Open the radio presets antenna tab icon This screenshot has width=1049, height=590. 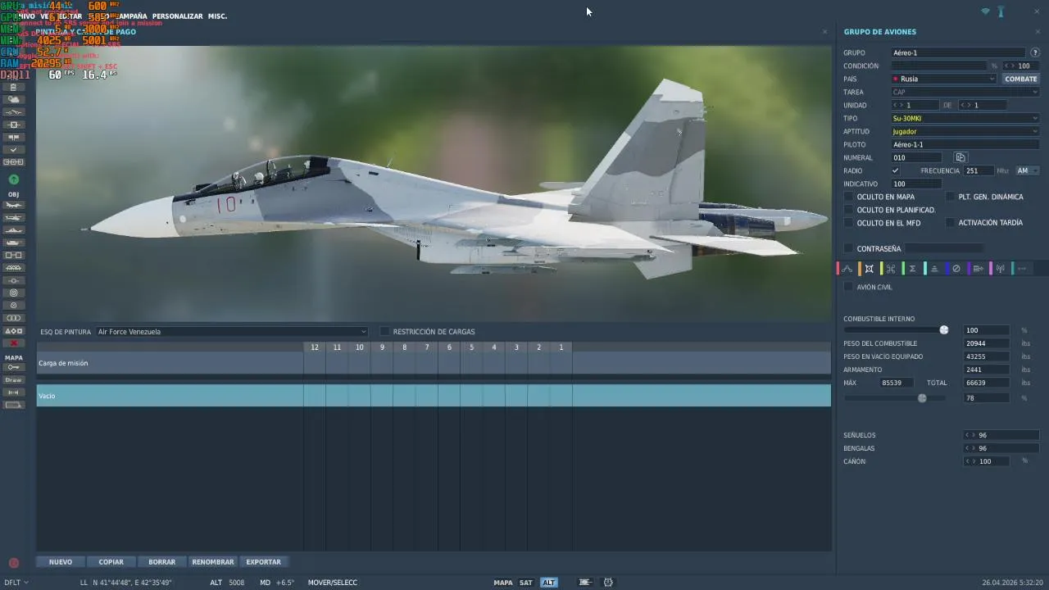coord(1000,269)
